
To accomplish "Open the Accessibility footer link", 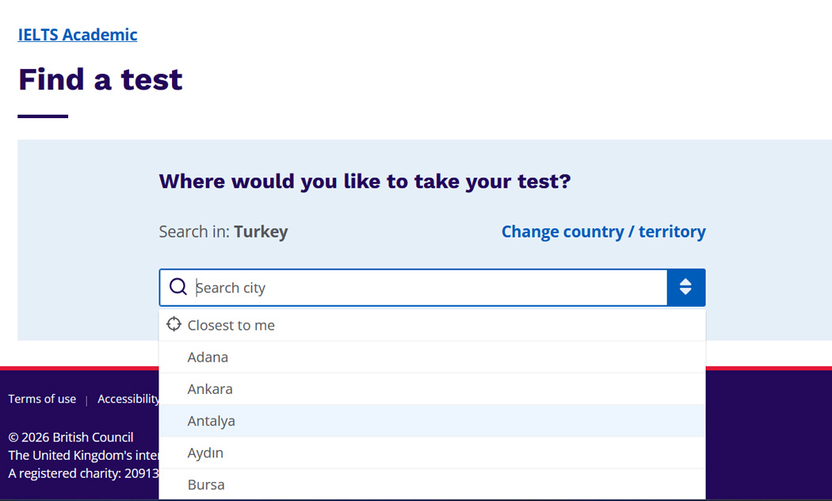I will pyautogui.click(x=128, y=399).
